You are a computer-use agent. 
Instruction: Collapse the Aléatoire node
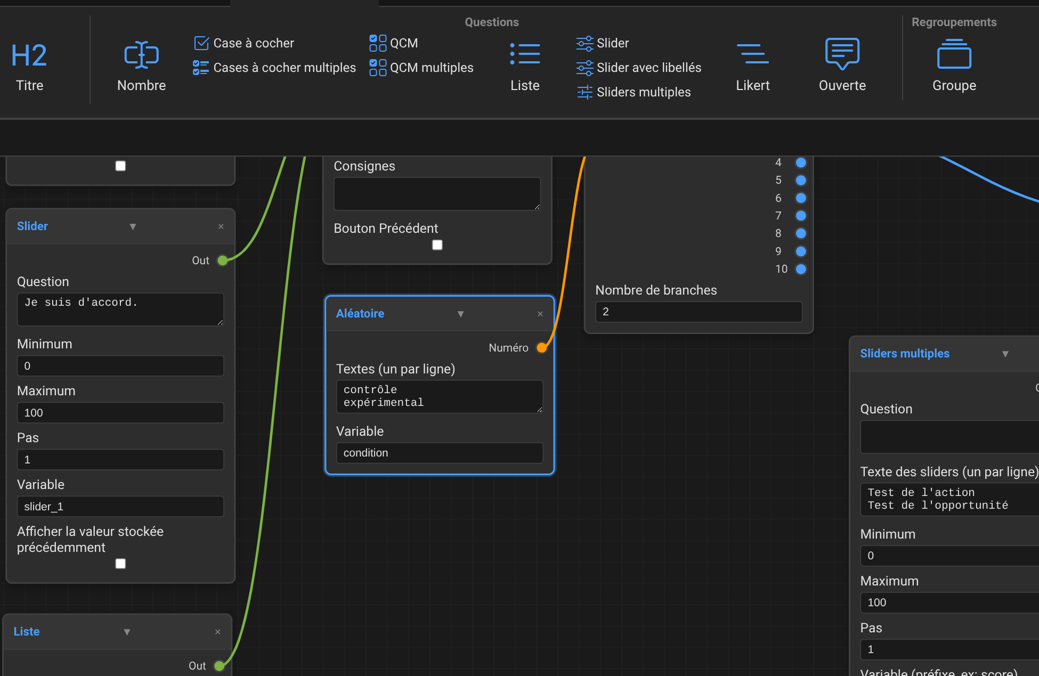pos(460,314)
